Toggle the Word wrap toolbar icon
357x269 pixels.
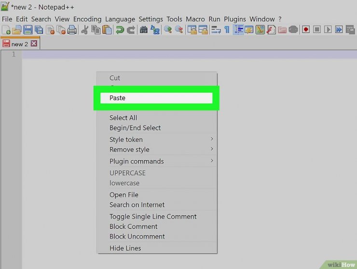point(216,30)
